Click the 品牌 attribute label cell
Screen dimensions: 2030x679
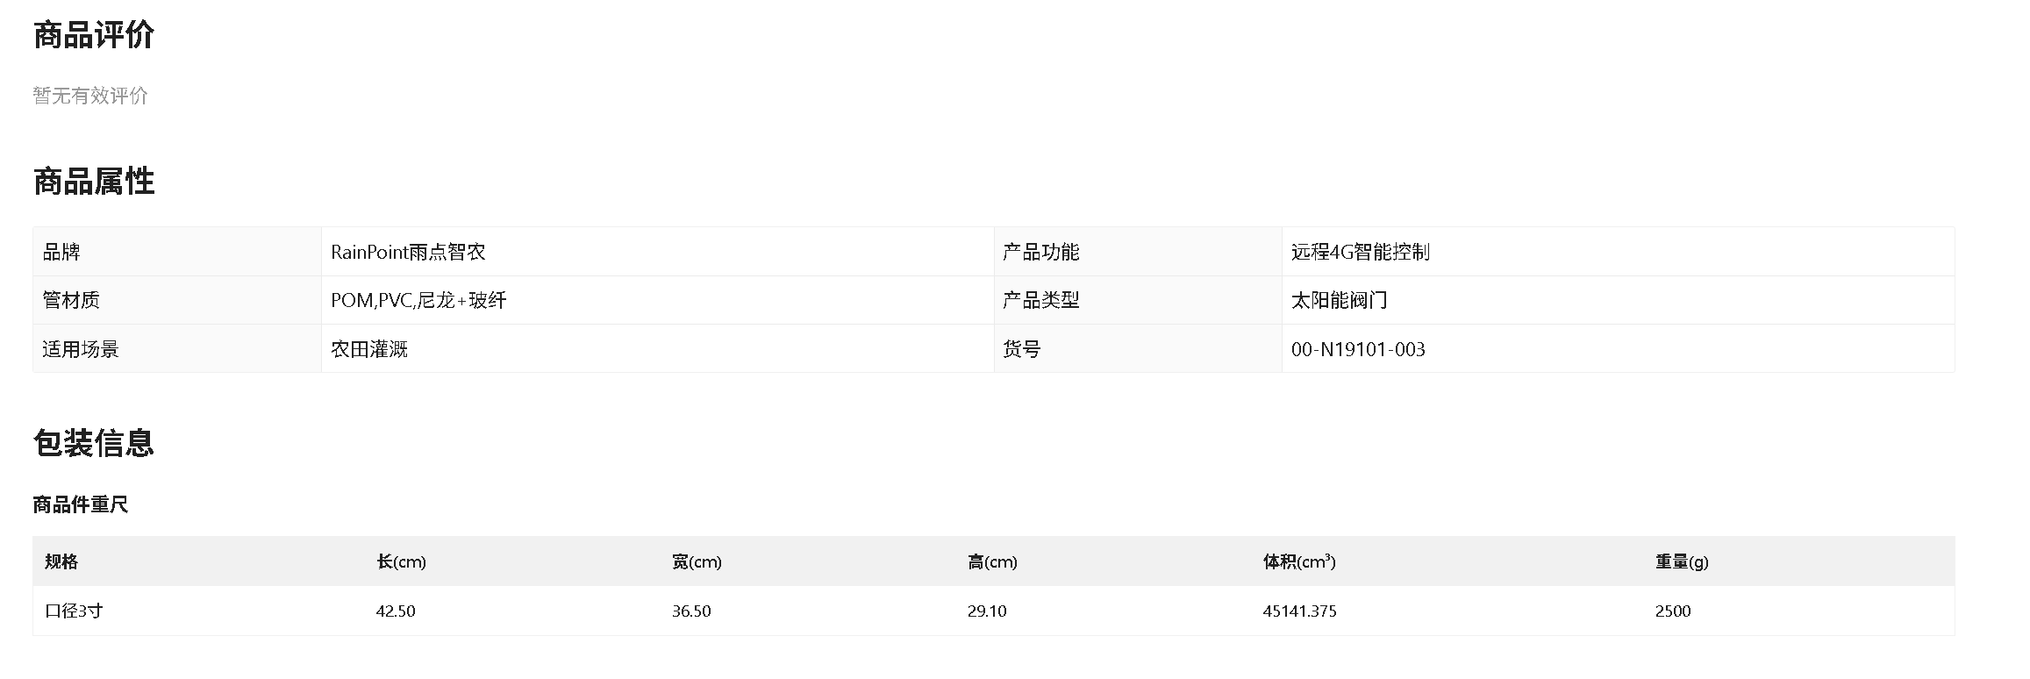pyautogui.click(x=177, y=252)
